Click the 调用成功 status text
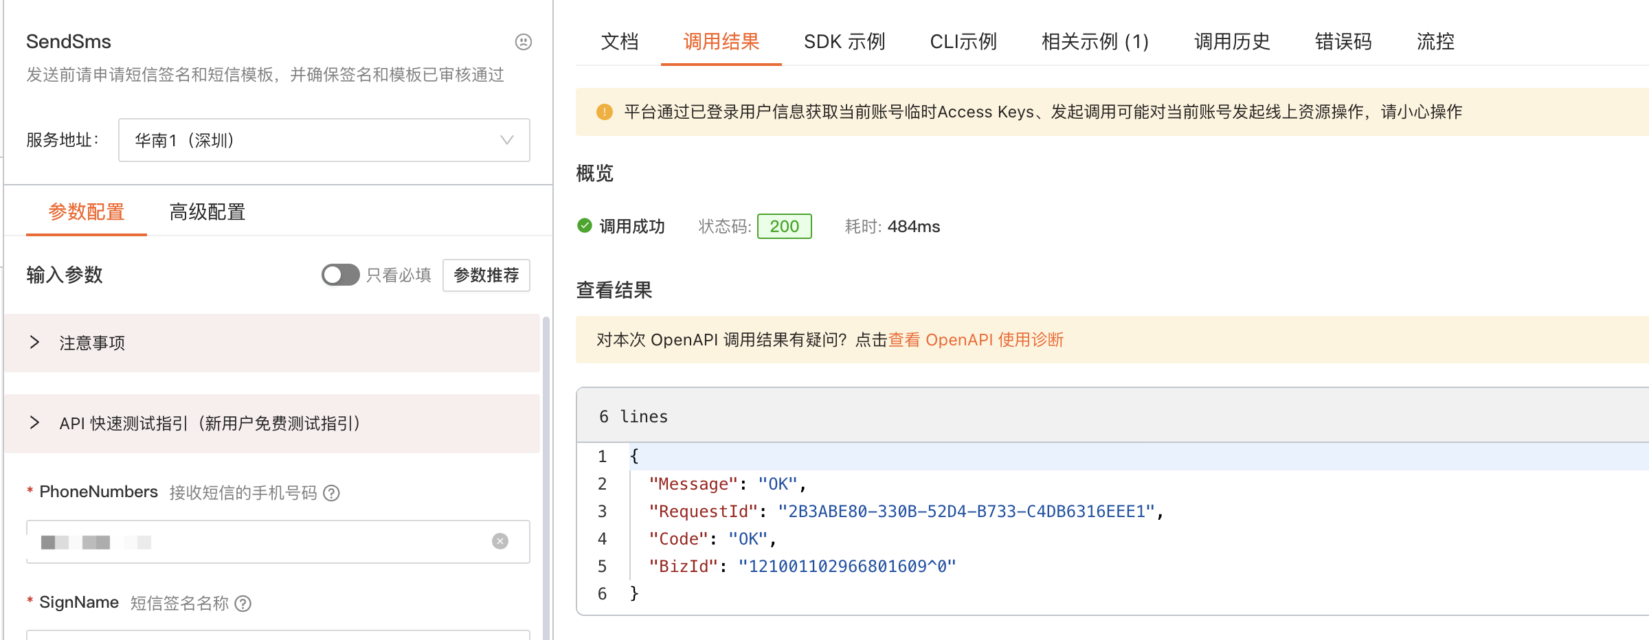The image size is (1649, 640). pyautogui.click(x=632, y=227)
